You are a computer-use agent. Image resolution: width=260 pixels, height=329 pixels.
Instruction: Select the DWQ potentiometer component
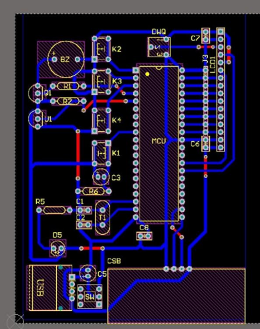tap(159, 47)
